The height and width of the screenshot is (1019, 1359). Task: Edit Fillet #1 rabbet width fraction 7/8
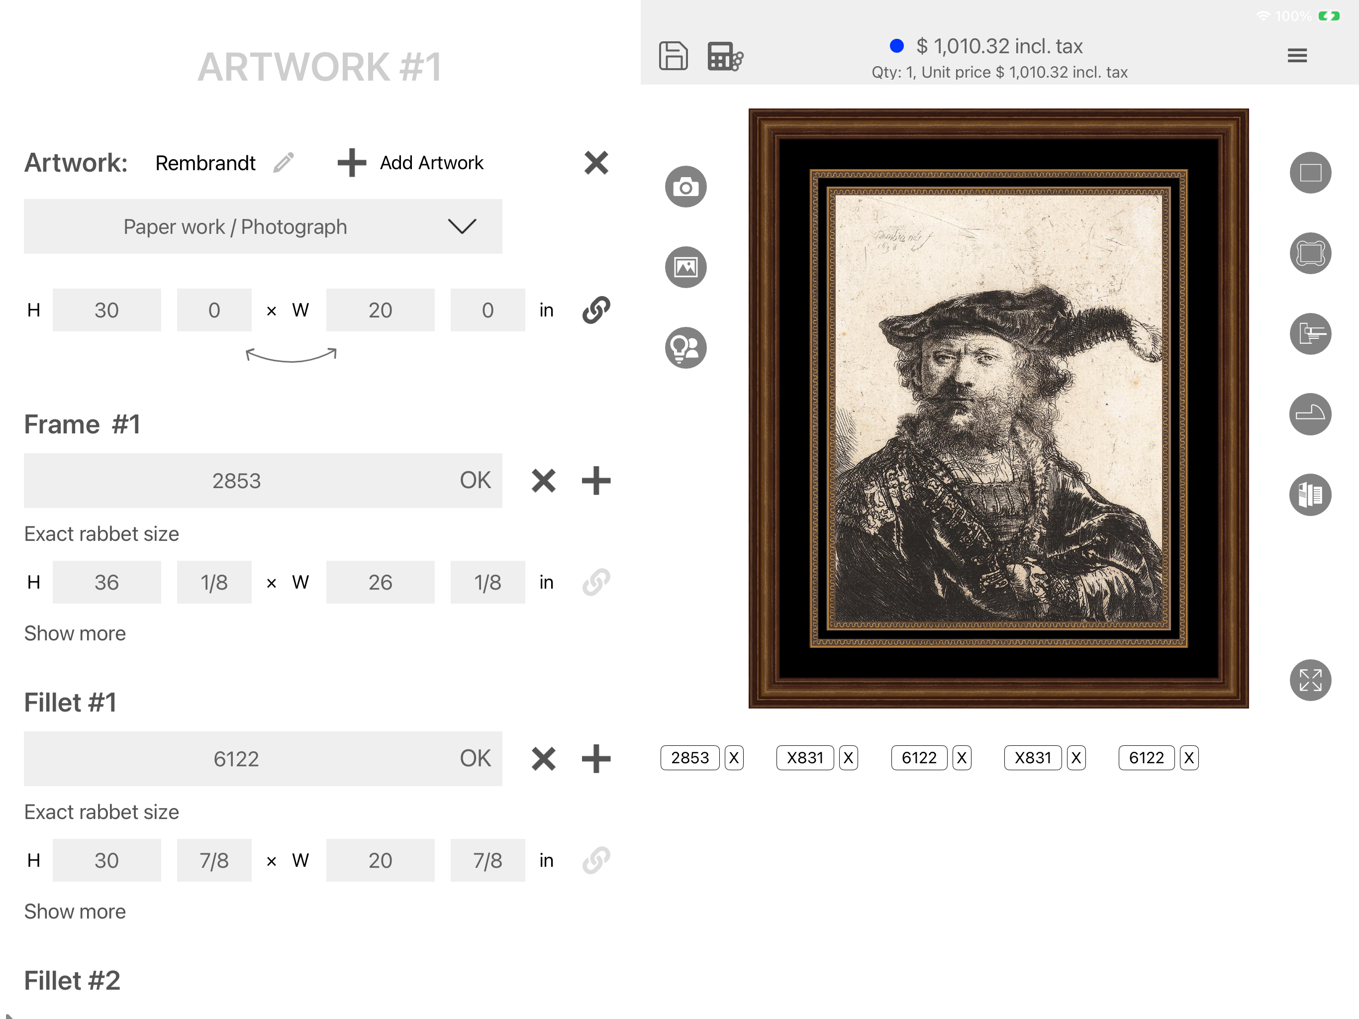pyautogui.click(x=488, y=860)
